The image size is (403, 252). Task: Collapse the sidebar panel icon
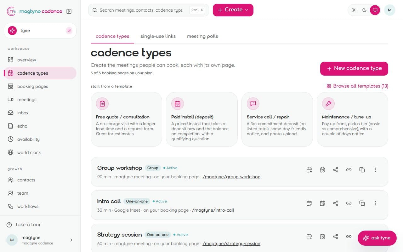(x=69, y=11)
